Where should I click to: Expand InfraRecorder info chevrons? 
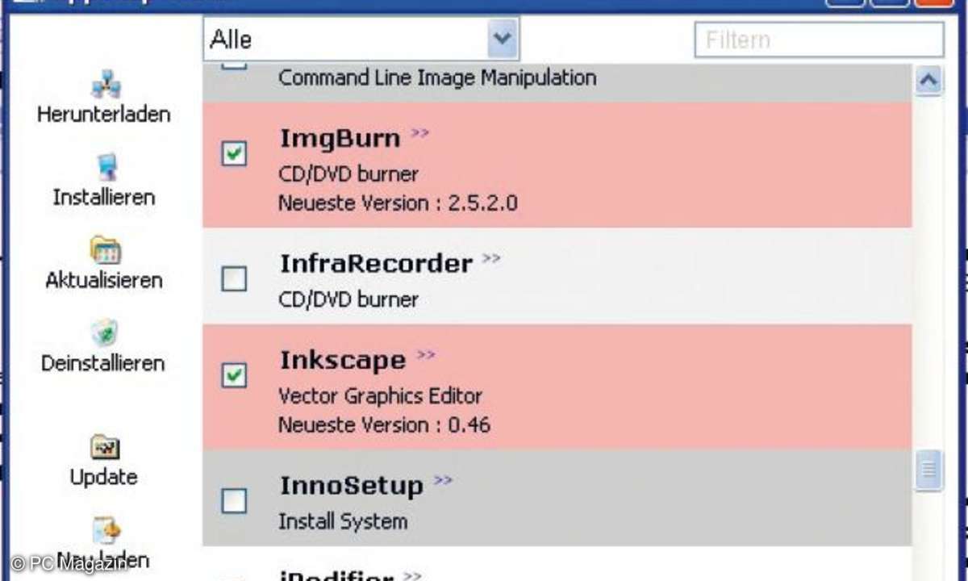click(x=491, y=259)
